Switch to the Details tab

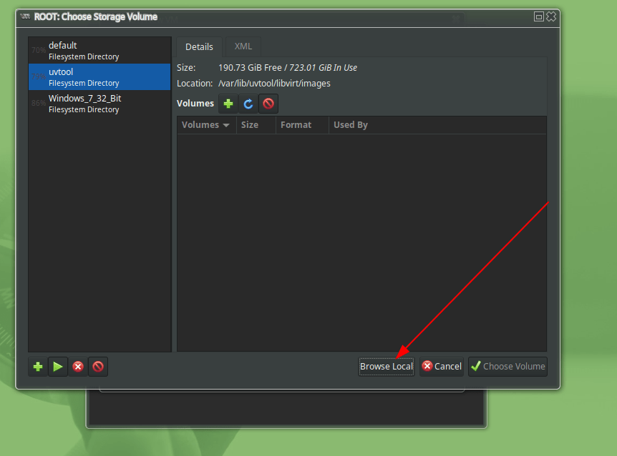point(199,46)
